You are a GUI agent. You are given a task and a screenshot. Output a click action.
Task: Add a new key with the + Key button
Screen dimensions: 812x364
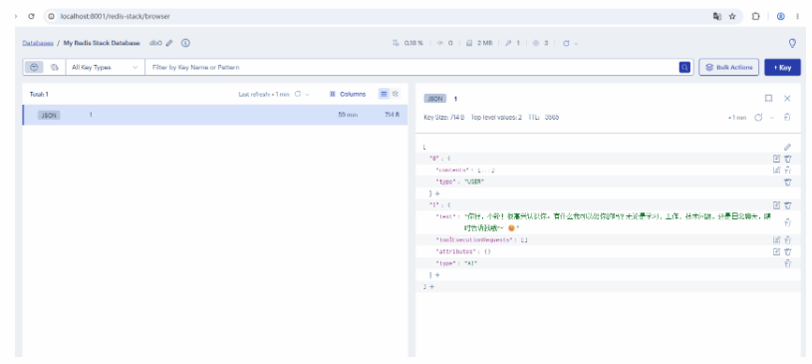pos(782,68)
